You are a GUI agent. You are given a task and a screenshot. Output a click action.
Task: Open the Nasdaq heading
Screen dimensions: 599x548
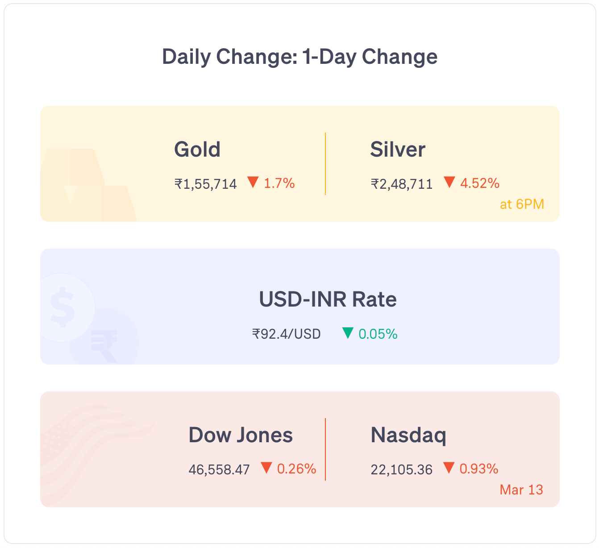tap(408, 436)
